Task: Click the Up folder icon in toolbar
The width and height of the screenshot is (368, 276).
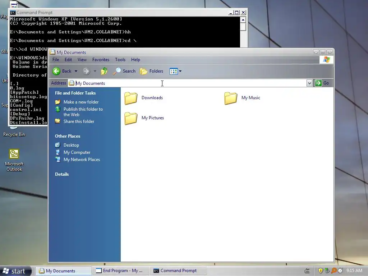Action: (x=104, y=71)
